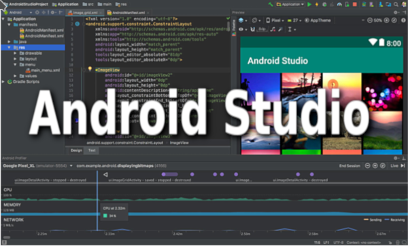The width and height of the screenshot is (408, 246).
Task: Click the Collapse All icon in Project panel
Action: click(x=44, y=12)
